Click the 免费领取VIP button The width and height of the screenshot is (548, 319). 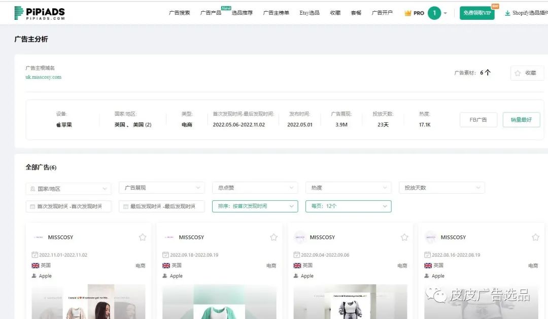tap(477, 13)
